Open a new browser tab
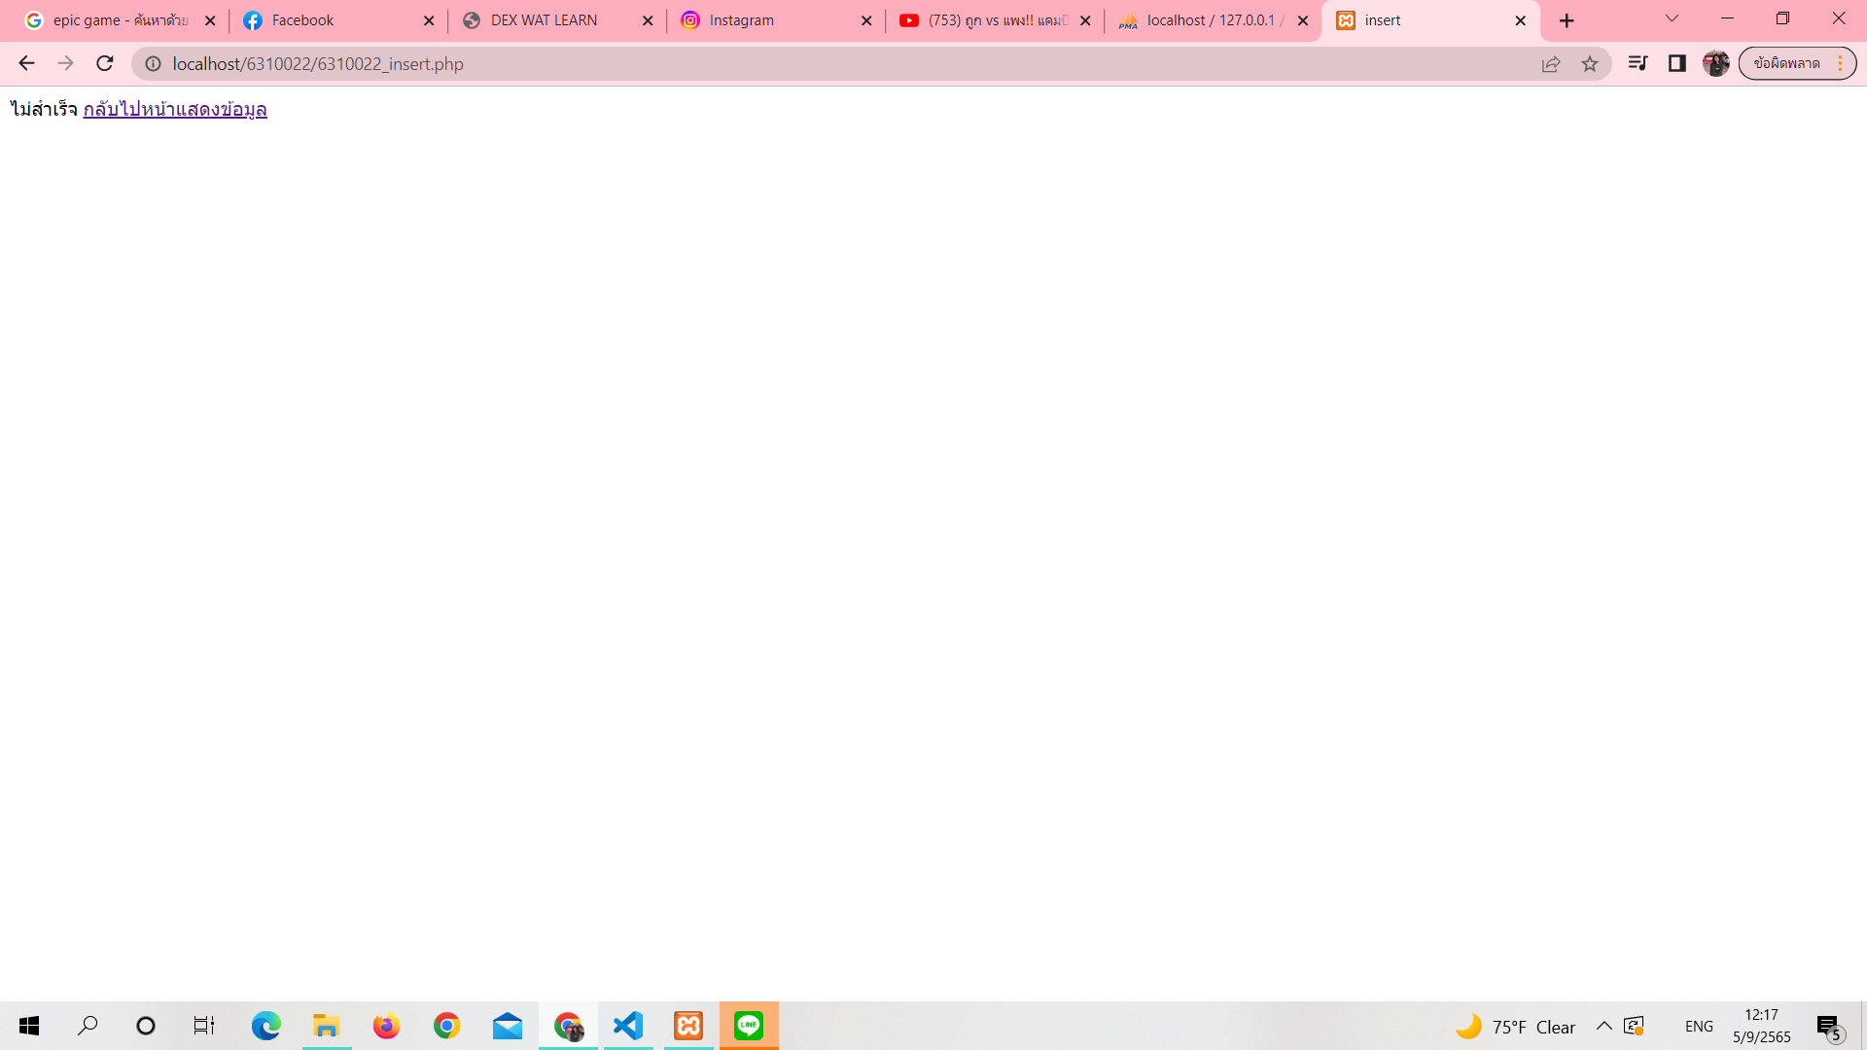Screen dimensions: 1867x1050 [x=1567, y=20]
